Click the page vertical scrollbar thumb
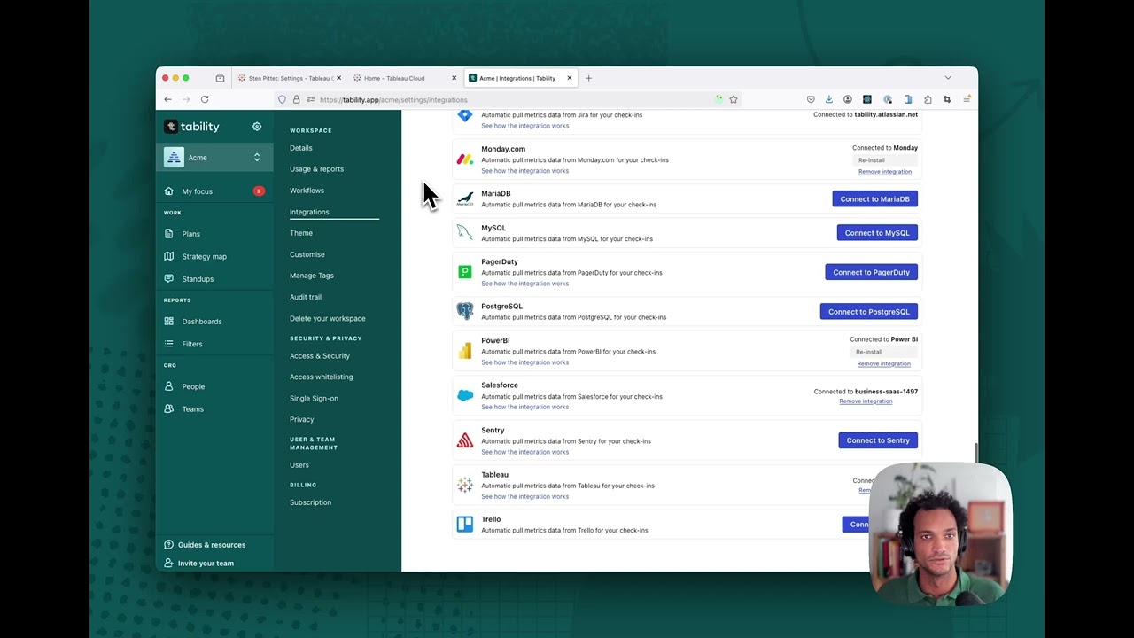The height and width of the screenshot is (638, 1134). click(975, 453)
